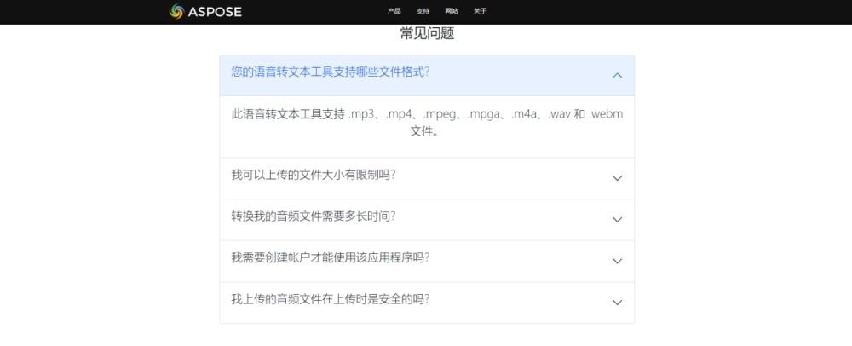Expand the 转换我的音频文件需要多长时间 question

tap(427, 219)
